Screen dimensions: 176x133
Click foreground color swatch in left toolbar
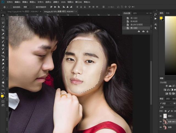(x=2, y=96)
